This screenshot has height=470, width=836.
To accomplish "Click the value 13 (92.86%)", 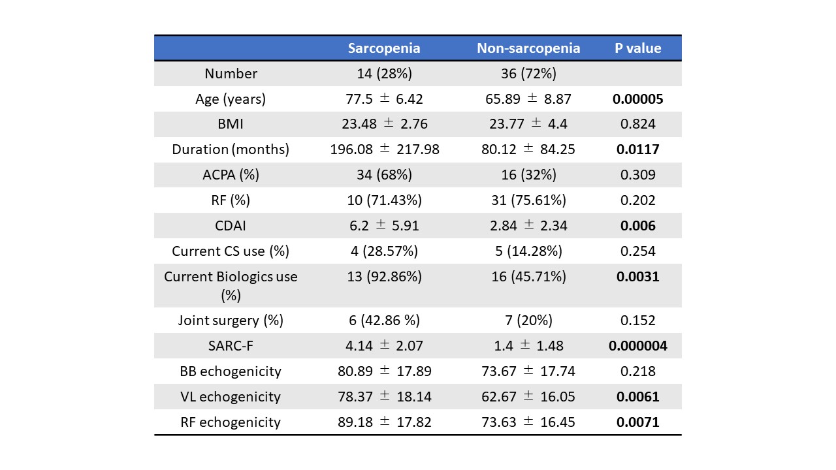I will pyautogui.click(x=383, y=277).
